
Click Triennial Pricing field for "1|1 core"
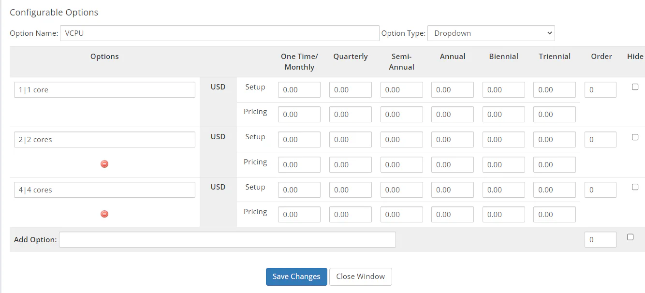pos(554,114)
